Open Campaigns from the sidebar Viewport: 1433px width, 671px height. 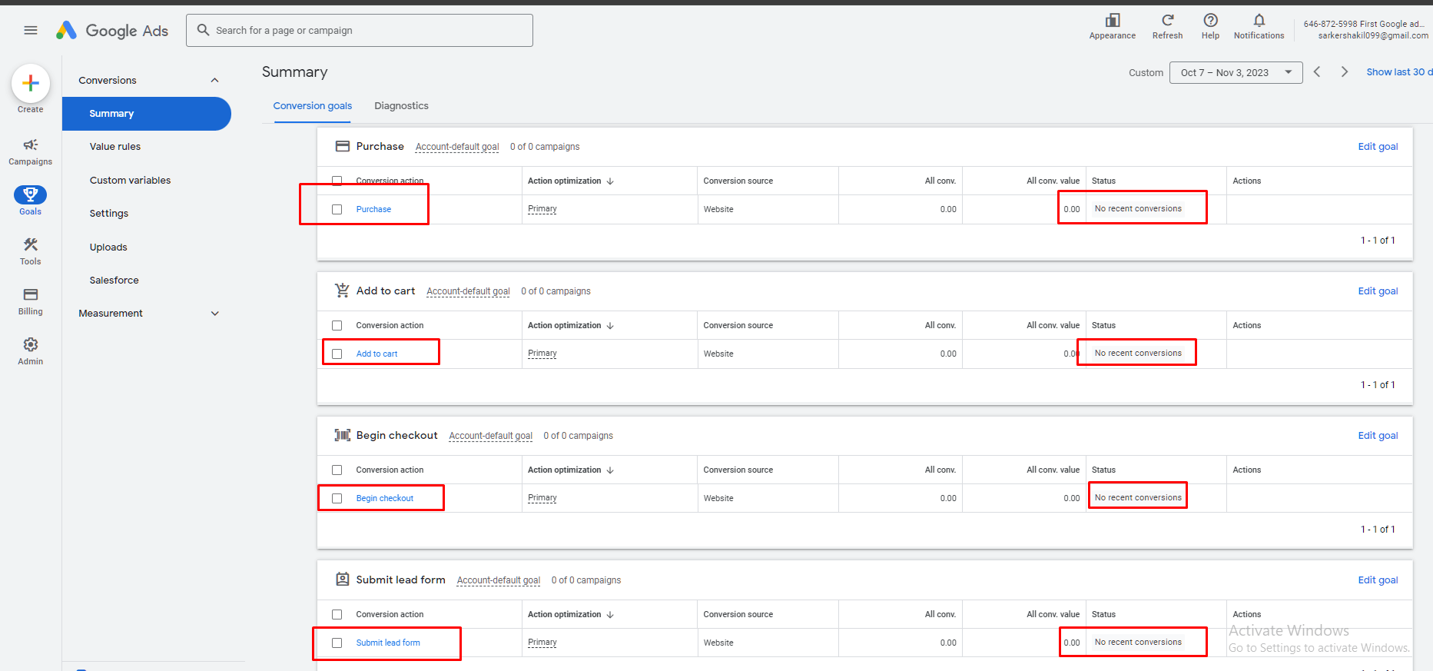click(x=31, y=151)
